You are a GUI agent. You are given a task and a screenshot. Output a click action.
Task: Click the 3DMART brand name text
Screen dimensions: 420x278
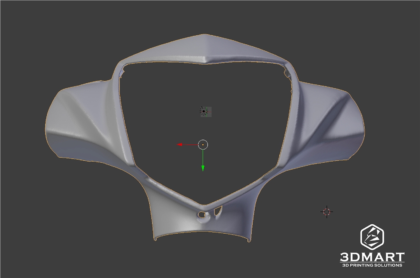pos(372,257)
